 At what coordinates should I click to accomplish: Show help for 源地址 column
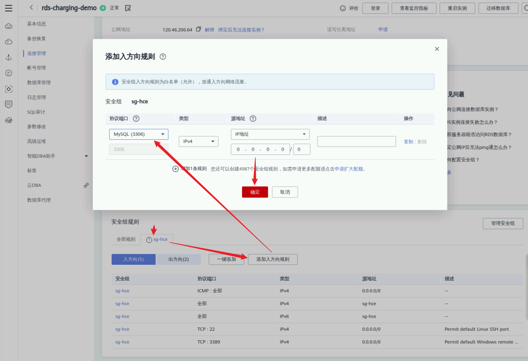253,119
